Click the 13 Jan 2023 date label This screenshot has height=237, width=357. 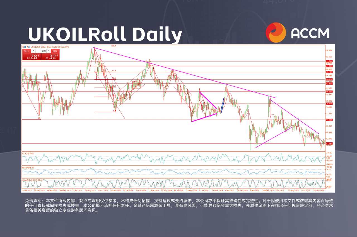point(26,190)
